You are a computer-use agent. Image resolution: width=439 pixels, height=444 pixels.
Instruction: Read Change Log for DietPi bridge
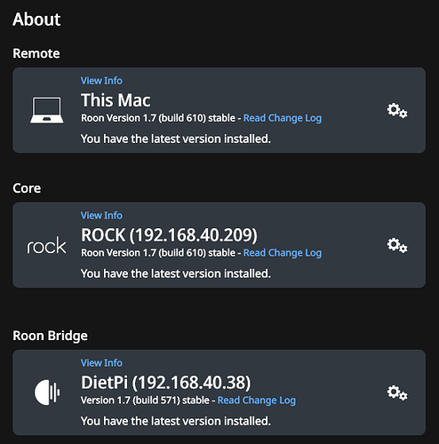(x=257, y=400)
